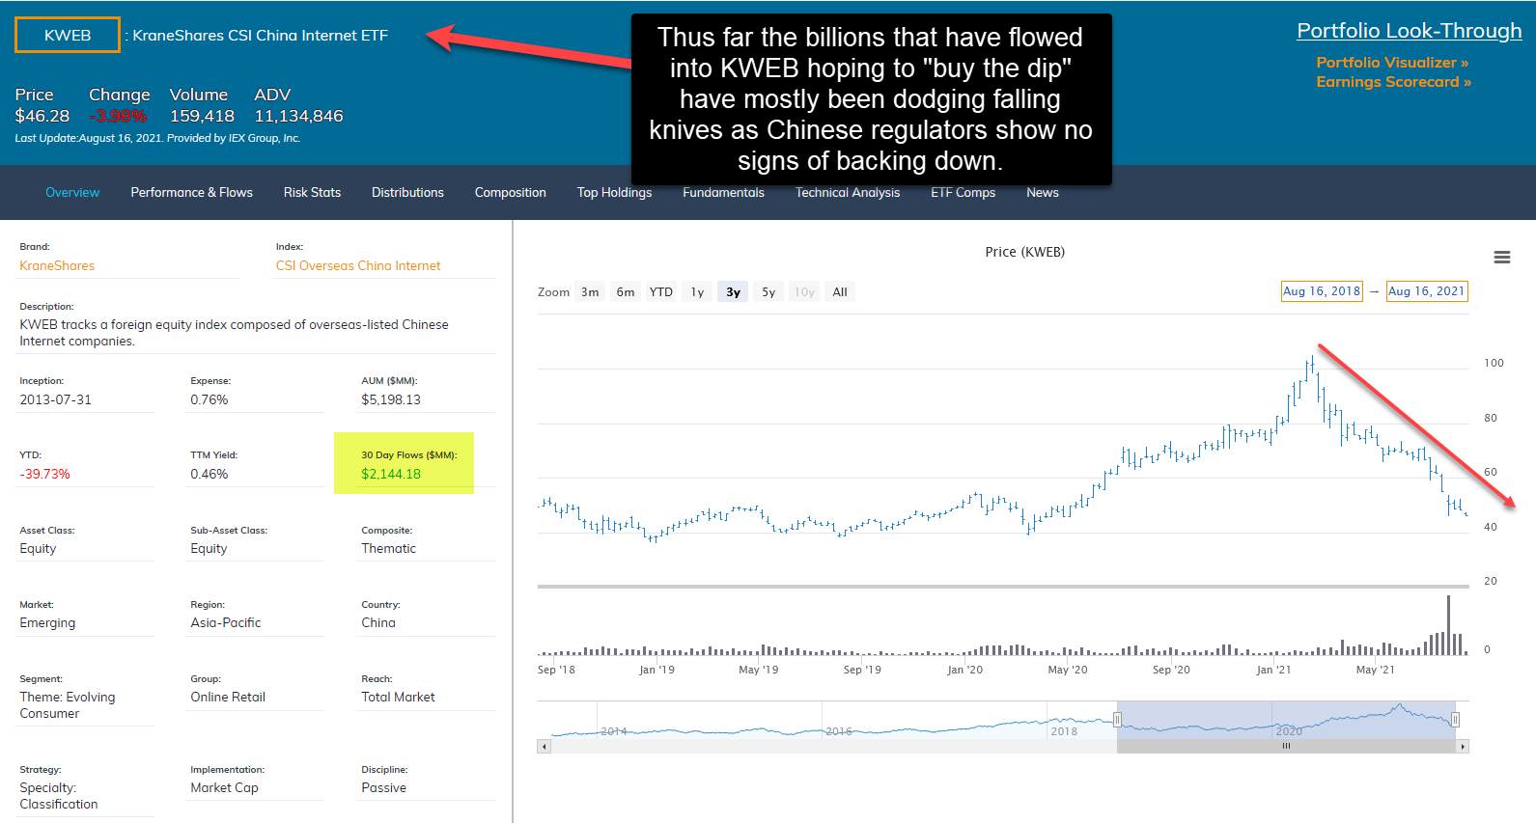Click the navigator scrollbar thumb

click(1286, 747)
